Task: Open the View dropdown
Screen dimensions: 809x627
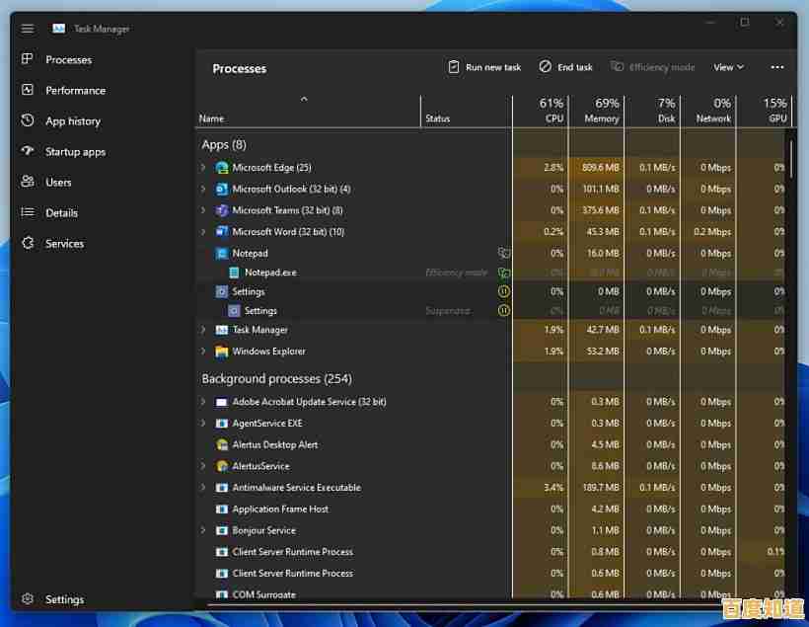Action: point(728,67)
